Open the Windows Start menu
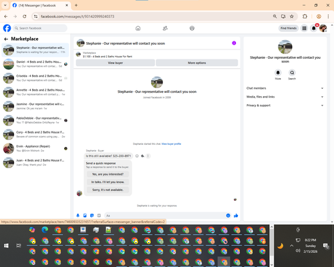 pyautogui.click(x=6, y=246)
